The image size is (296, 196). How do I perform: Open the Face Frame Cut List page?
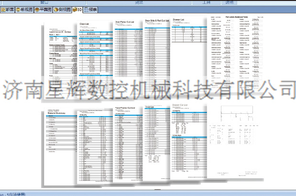click(x=128, y=144)
